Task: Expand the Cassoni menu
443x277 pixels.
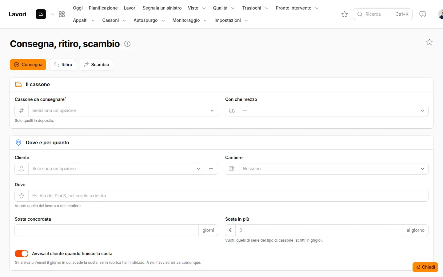Action: 114,20
